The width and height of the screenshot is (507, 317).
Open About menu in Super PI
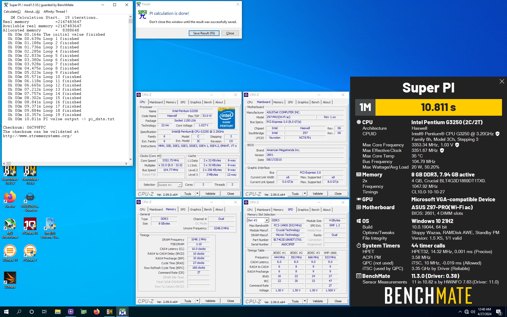(x=32, y=12)
